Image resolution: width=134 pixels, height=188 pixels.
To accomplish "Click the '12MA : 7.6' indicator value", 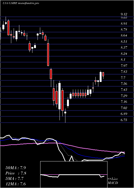I will click(x=16, y=184).
